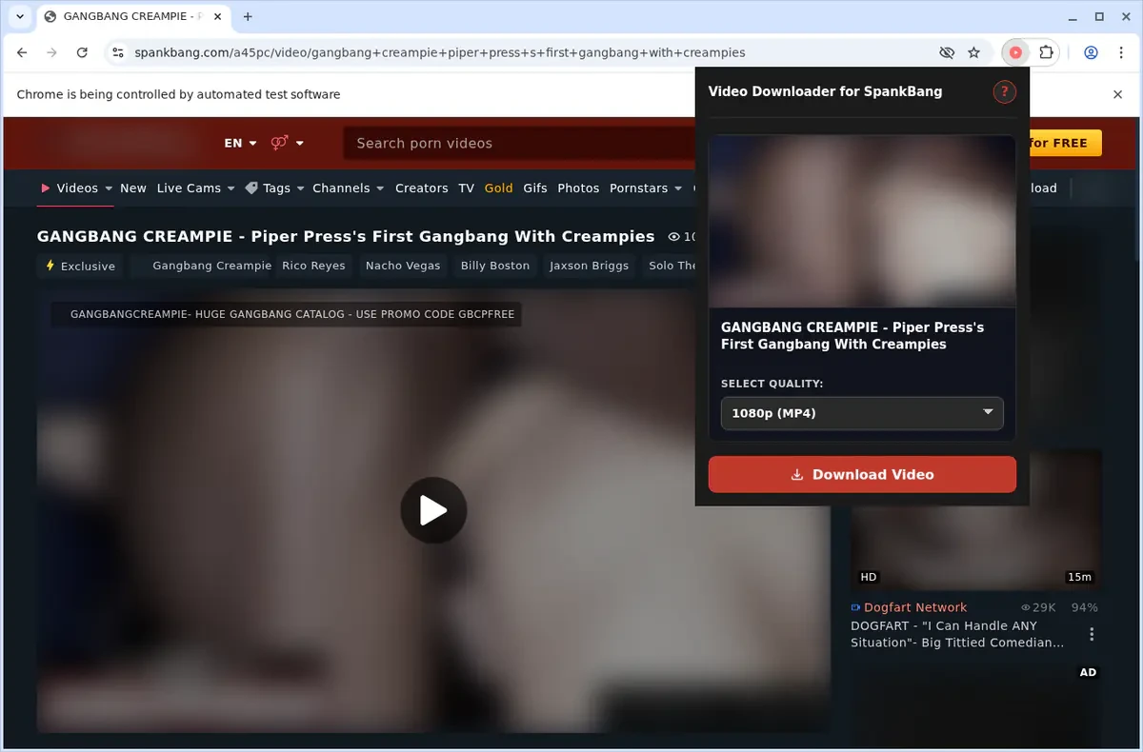Open a new browser tab
This screenshot has width=1143, height=752.
[x=248, y=16]
